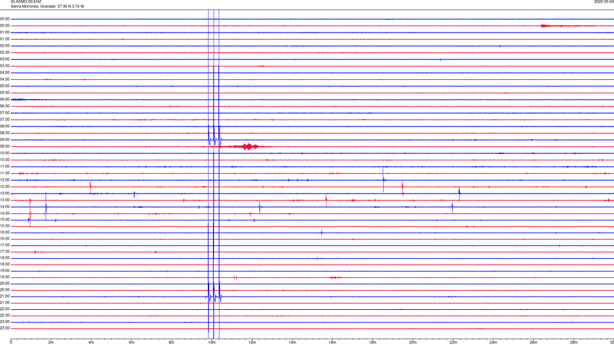Select the 24m x-axis tick label
Viewport: 614px width, 345px height.
[x=493, y=342]
